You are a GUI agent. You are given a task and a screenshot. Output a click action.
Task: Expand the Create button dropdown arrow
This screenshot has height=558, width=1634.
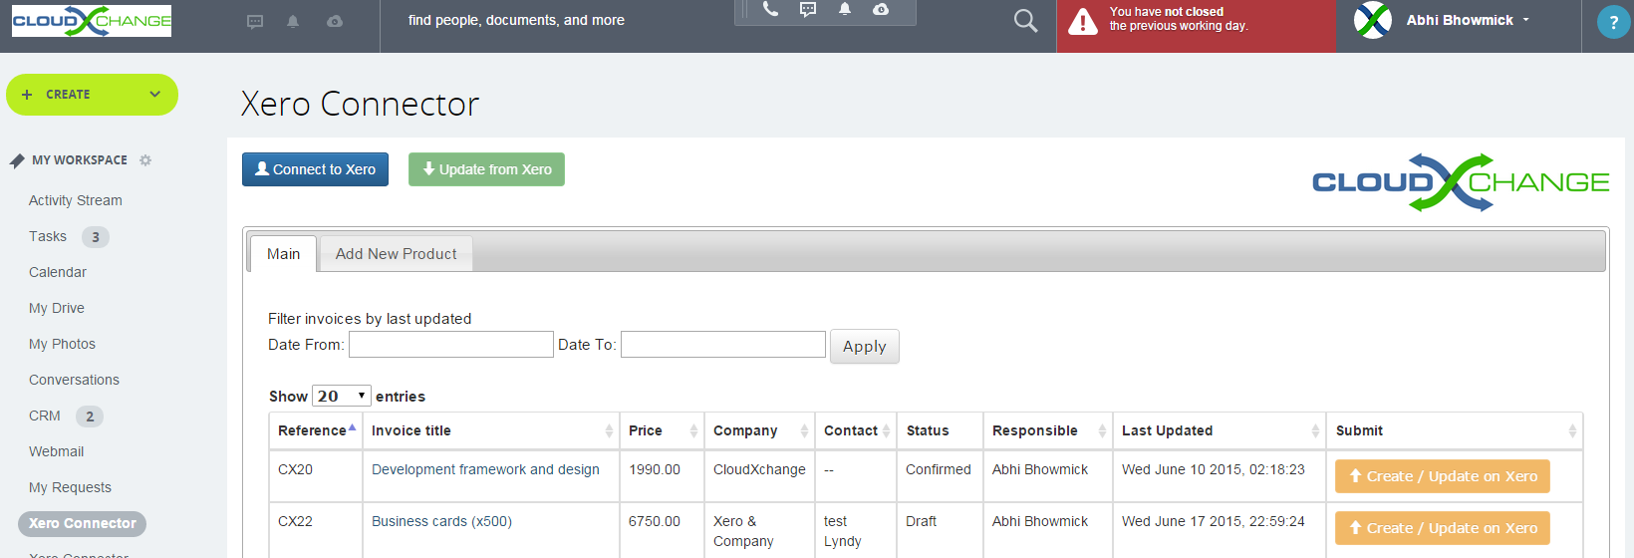[x=154, y=95]
